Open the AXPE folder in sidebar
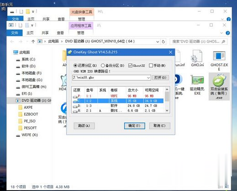 26,107
